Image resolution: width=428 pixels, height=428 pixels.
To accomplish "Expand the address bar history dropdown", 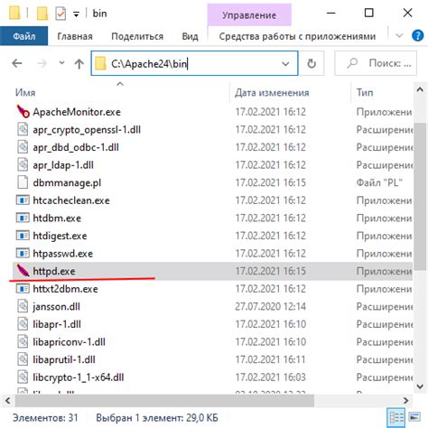I will pyautogui.click(x=285, y=63).
